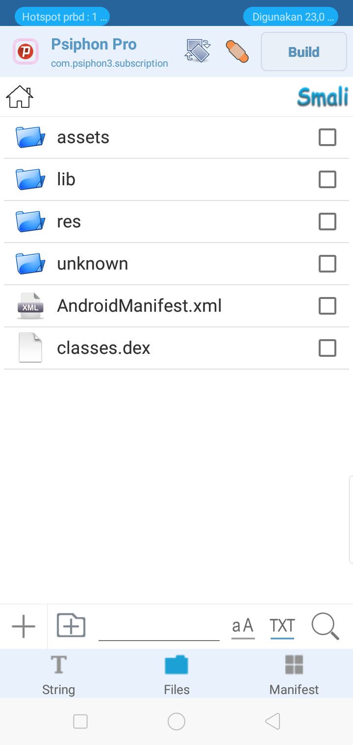Tick the classes.dex checkbox
353x745 pixels.
[328, 348]
